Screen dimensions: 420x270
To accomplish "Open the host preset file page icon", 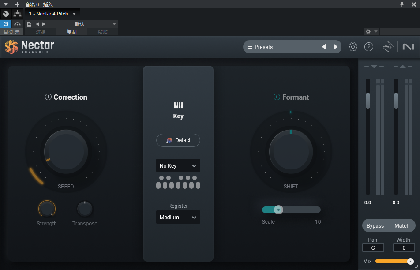I will point(30,24).
